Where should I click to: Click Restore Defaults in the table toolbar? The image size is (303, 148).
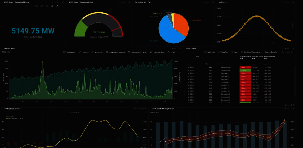tap(270, 52)
